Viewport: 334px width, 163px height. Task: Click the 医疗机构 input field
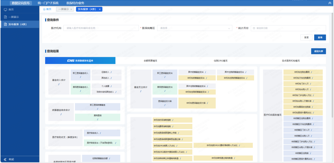pyautogui.click(x=101, y=28)
